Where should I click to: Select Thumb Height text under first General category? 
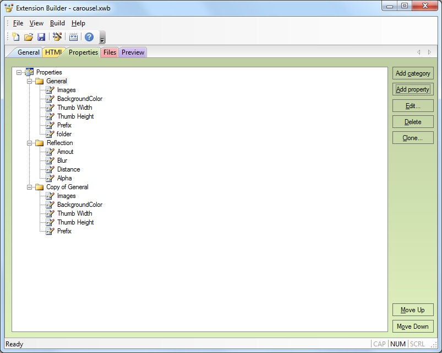pos(75,116)
